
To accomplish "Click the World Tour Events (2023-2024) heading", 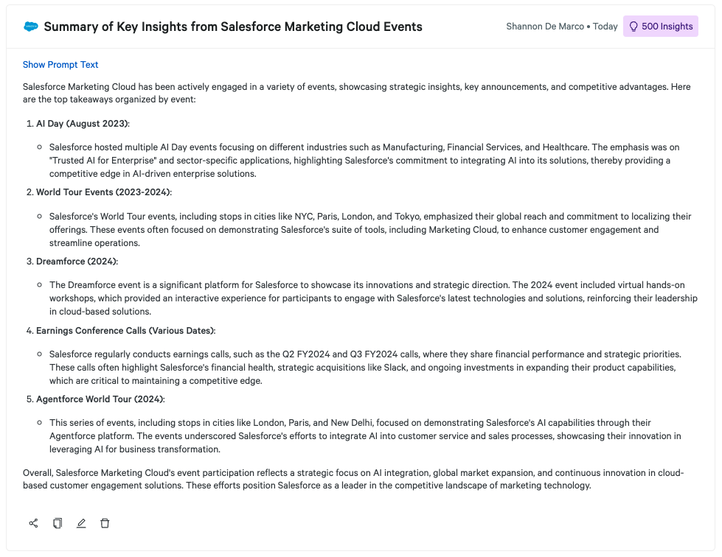I will pyautogui.click(x=103, y=192).
